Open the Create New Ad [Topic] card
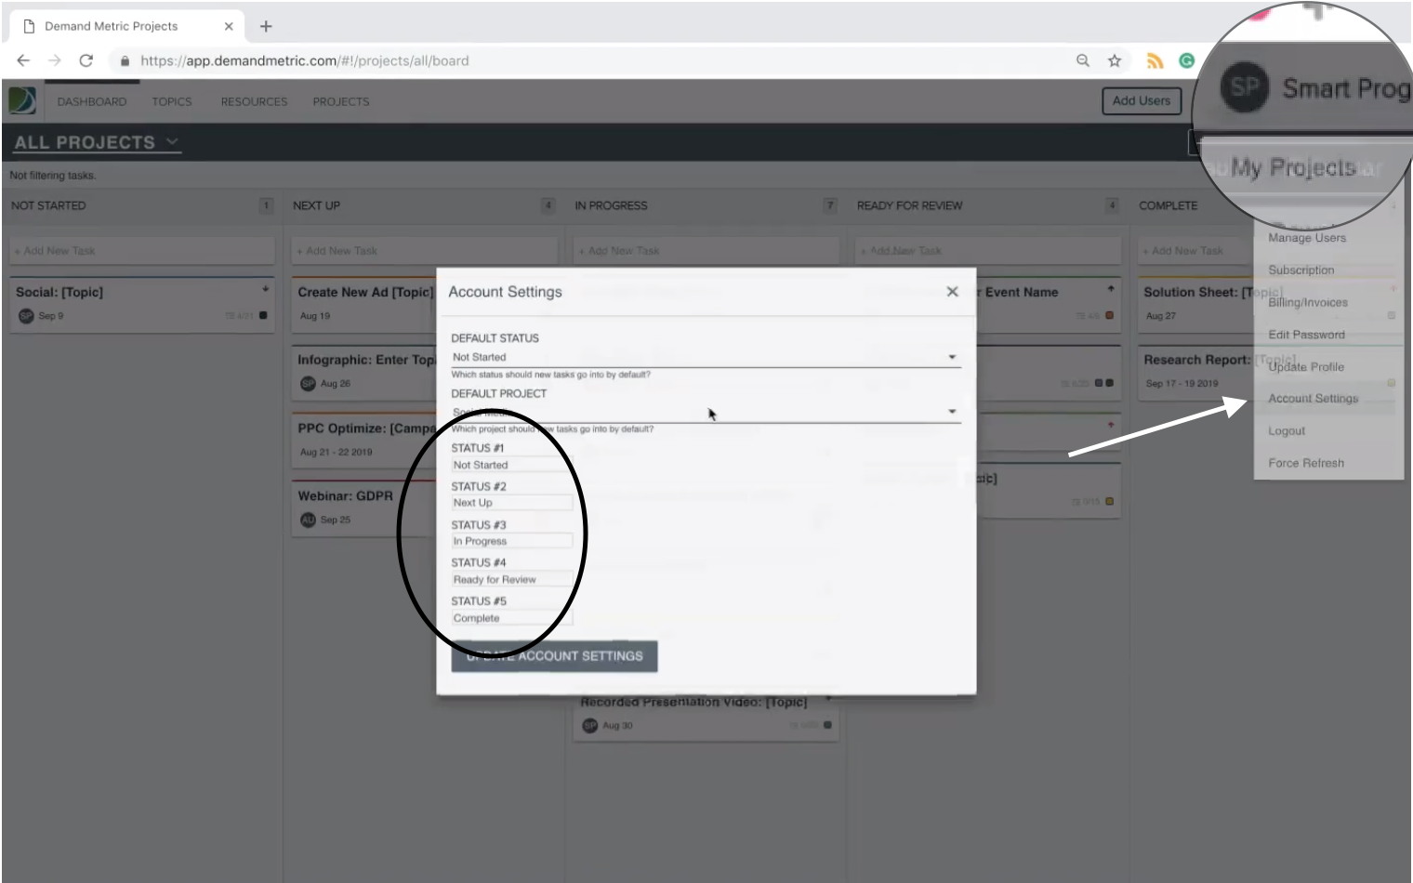This screenshot has width=1413, height=883. (x=364, y=304)
